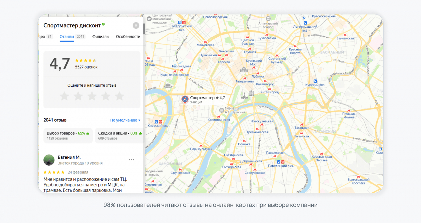
Task: Select the ГМИИ им. Пушкина museum icon
Action: coord(222,110)
